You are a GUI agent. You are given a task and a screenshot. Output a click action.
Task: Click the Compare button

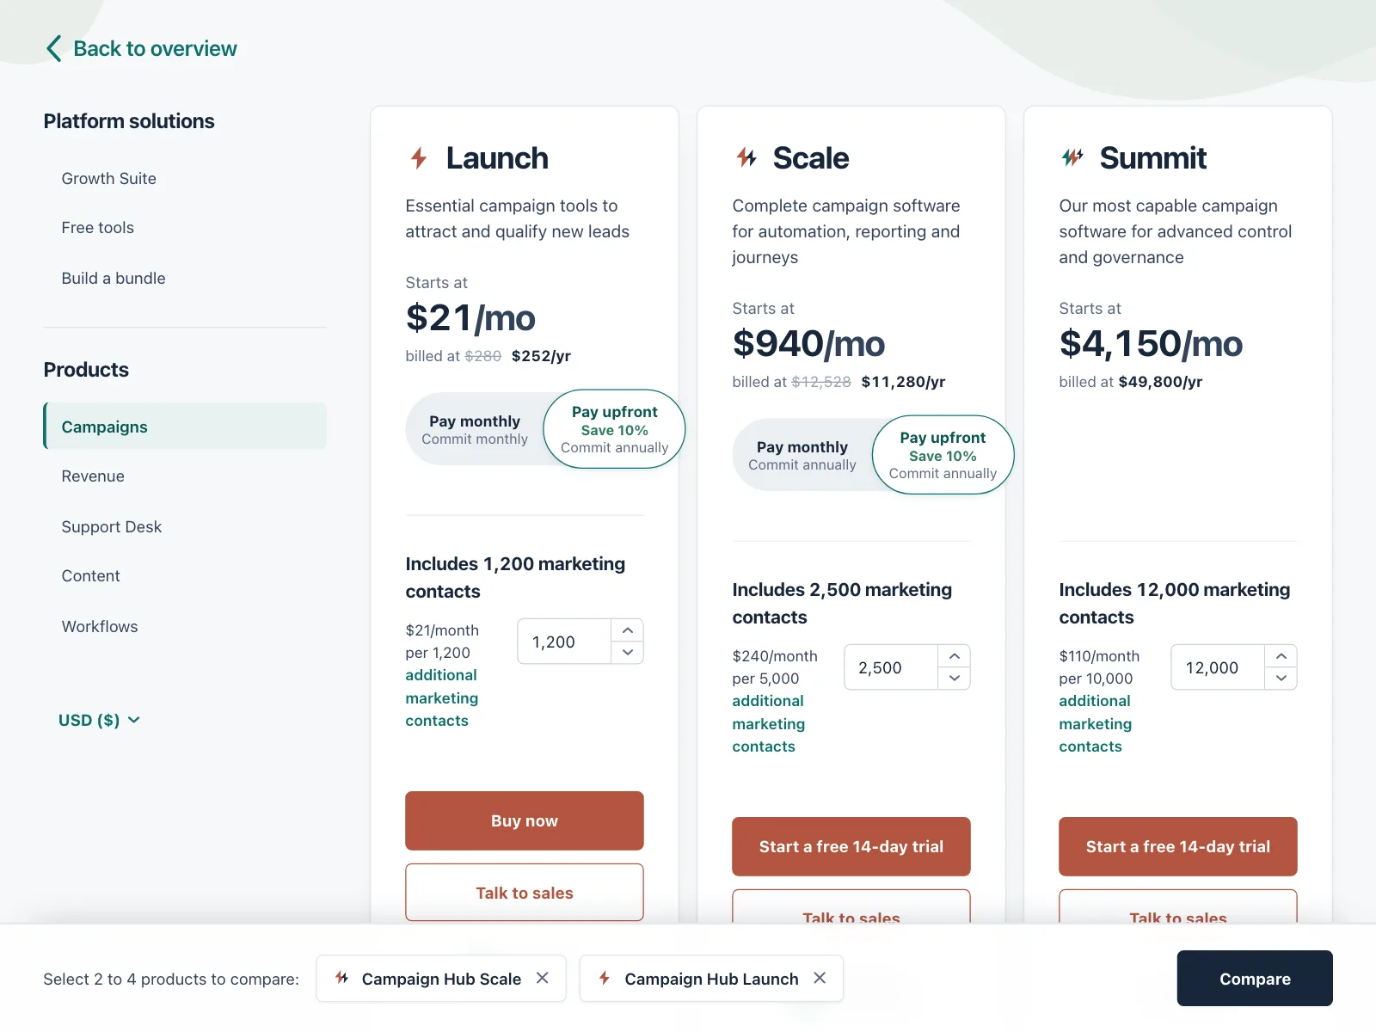(1255, 979)
